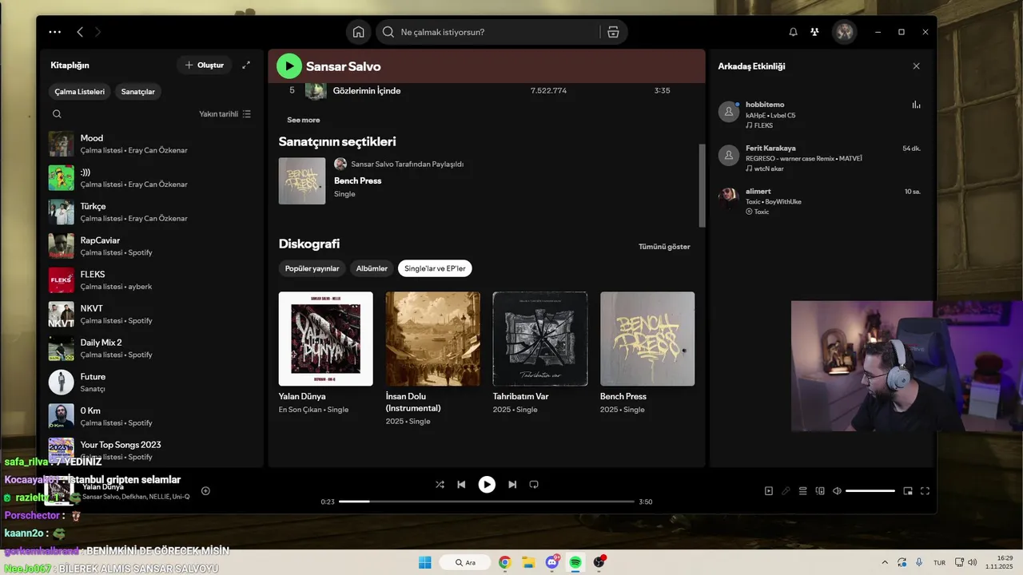Toggle the Now Playing view

click(x=769, y=491)
